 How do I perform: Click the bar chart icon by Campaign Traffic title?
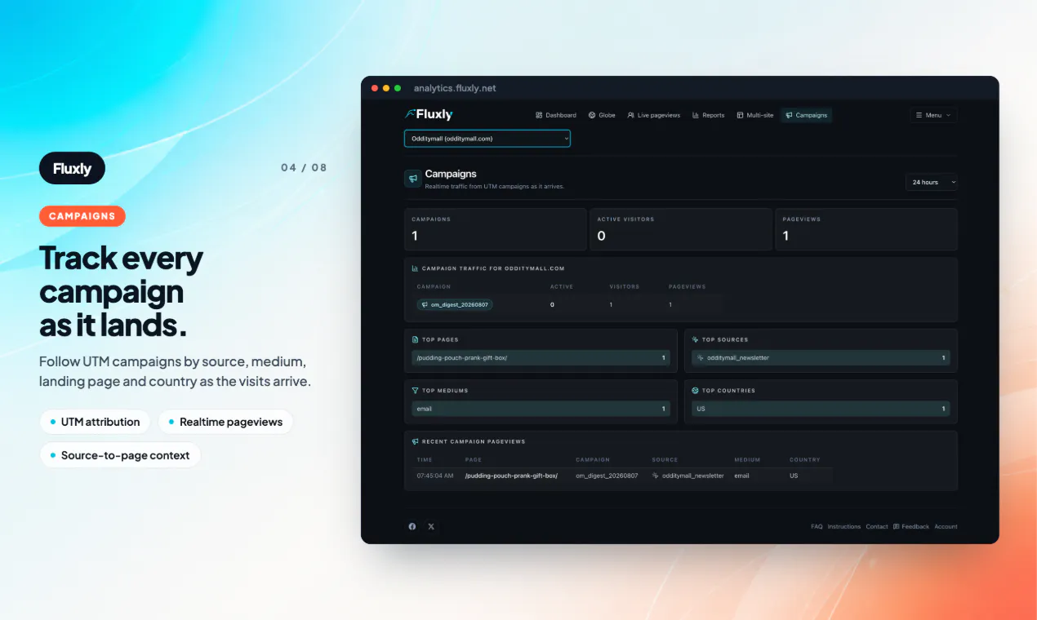click(415, 268)
